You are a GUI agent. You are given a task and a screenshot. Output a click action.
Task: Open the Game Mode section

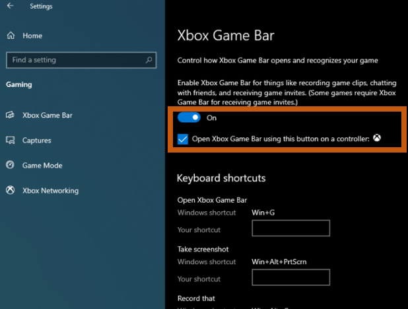[x=42, y=165]
